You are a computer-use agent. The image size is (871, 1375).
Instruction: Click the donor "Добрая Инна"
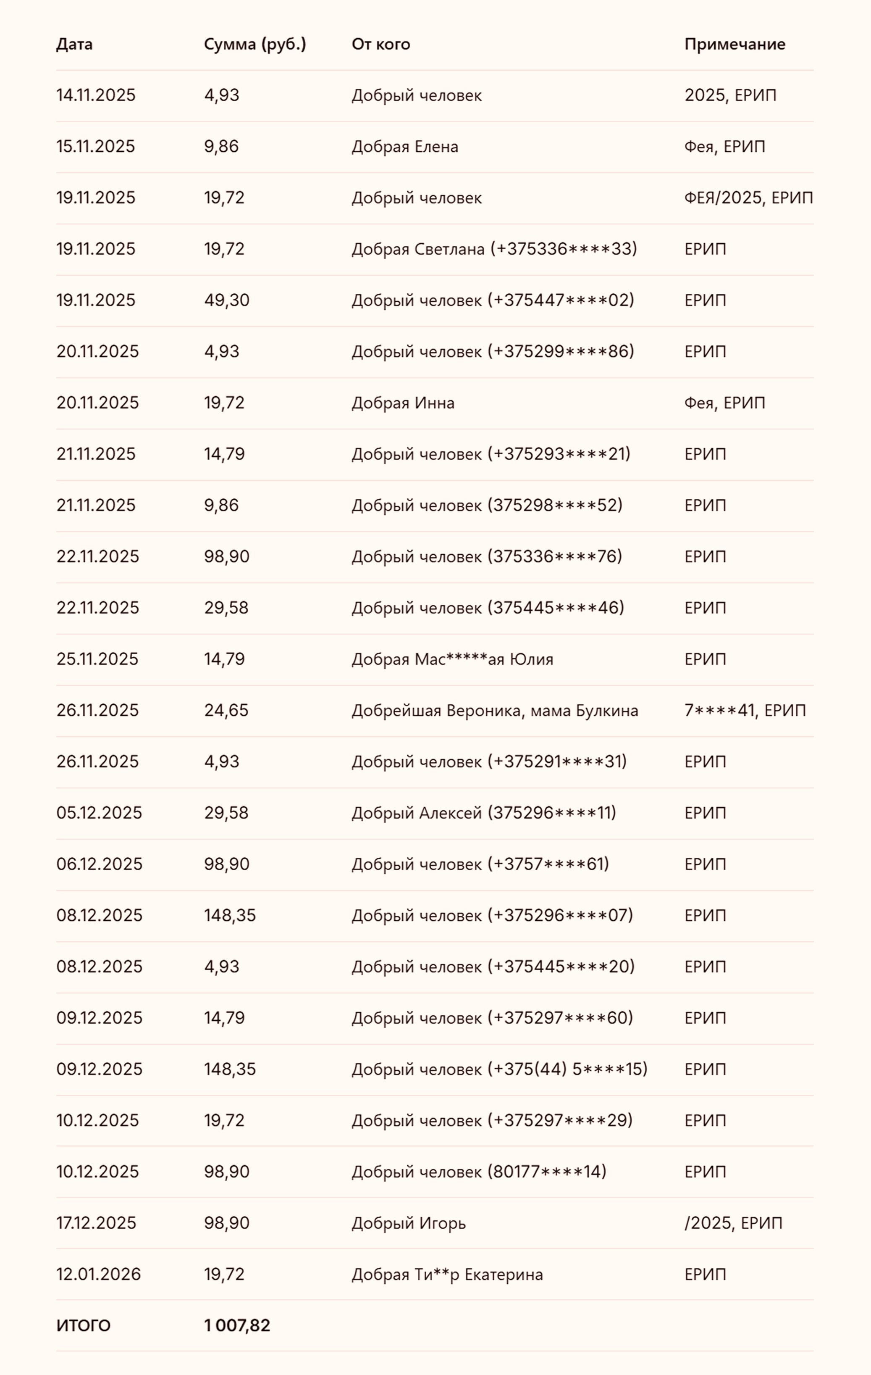coord(403,403)
